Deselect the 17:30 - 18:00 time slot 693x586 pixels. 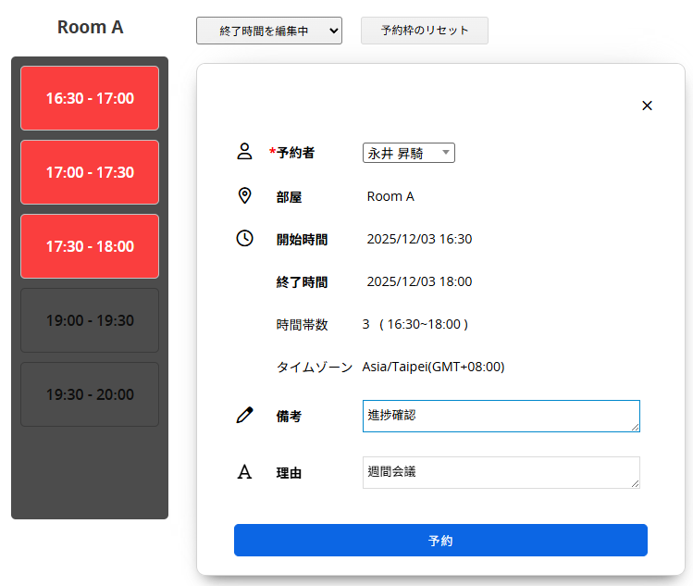[90, 246]
